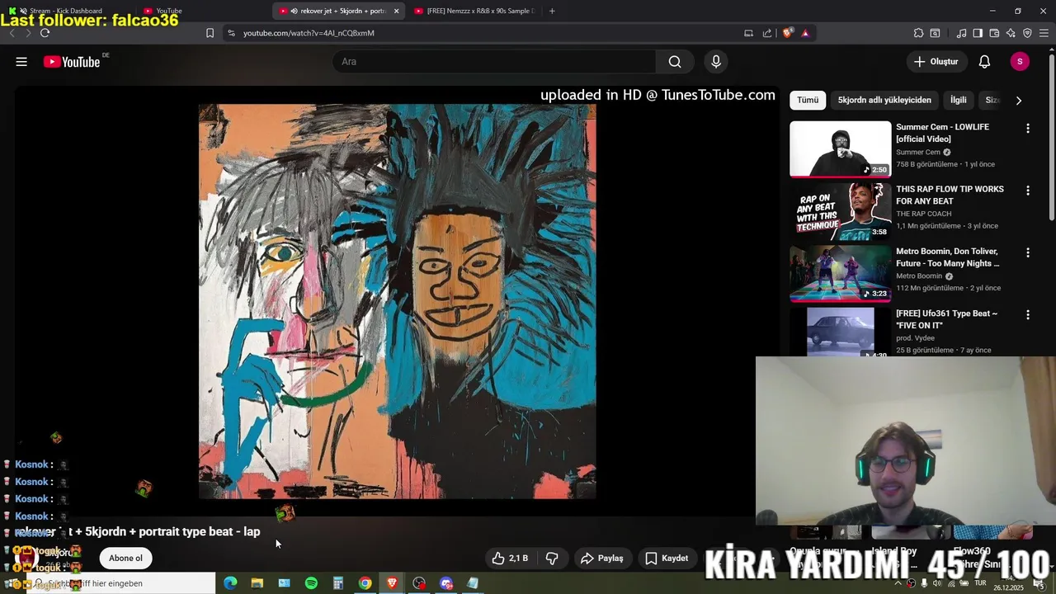Open options for Metro Boomin video
Viewport: 1056px width, 594px height.
click(x=1028, y=252)
